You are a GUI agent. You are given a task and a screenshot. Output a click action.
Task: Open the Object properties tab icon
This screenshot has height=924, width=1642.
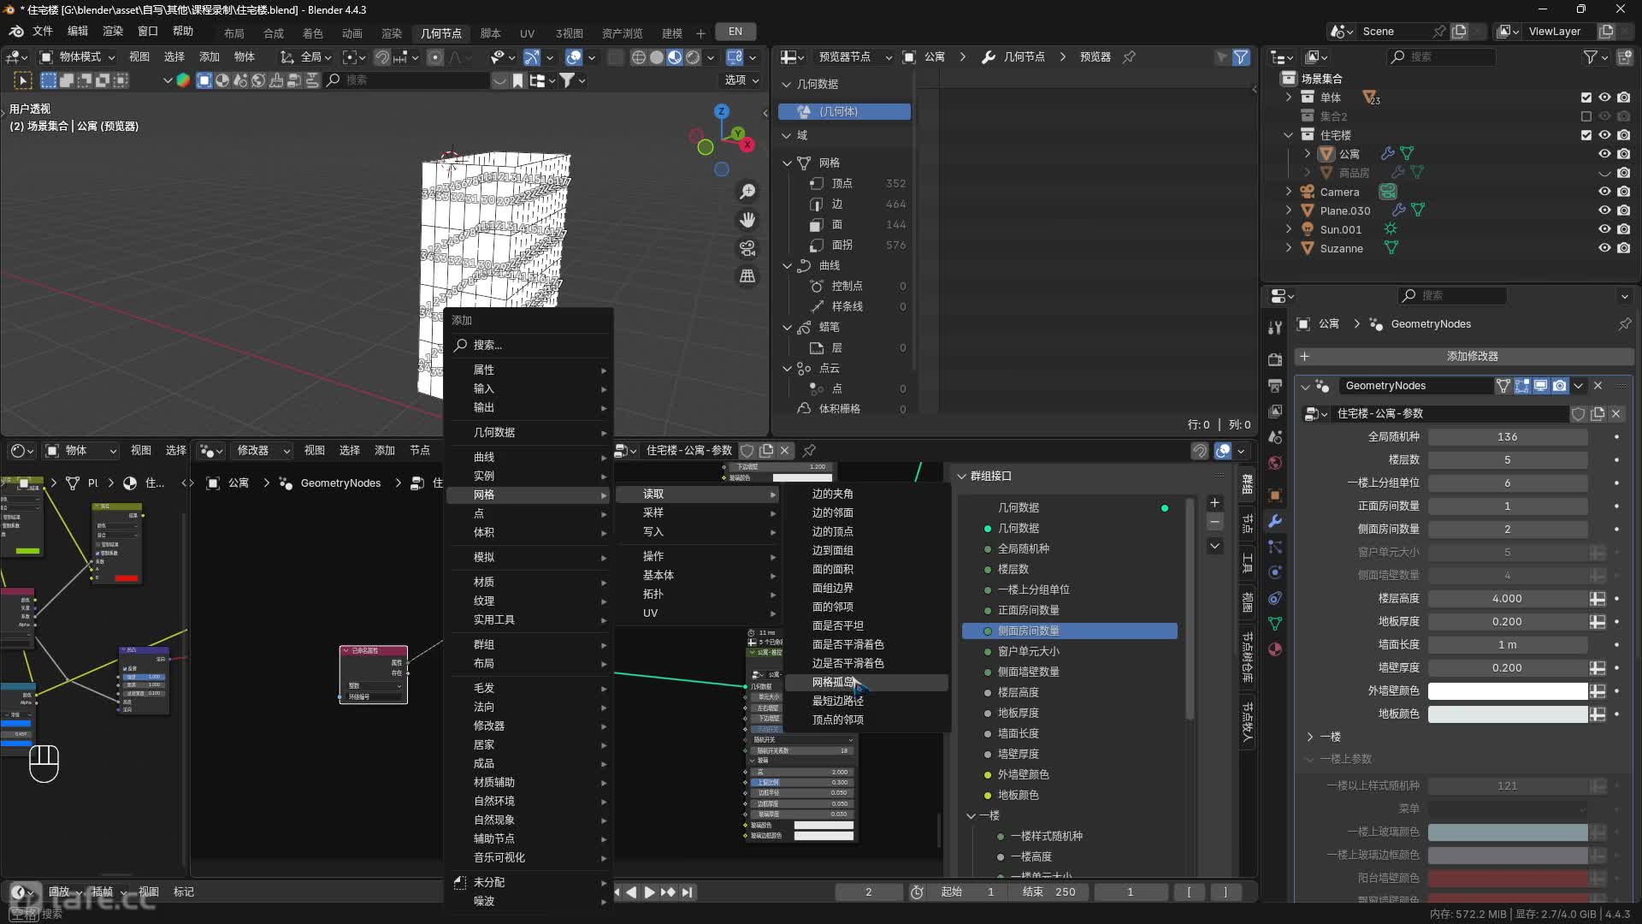[x=1275, y=495]
